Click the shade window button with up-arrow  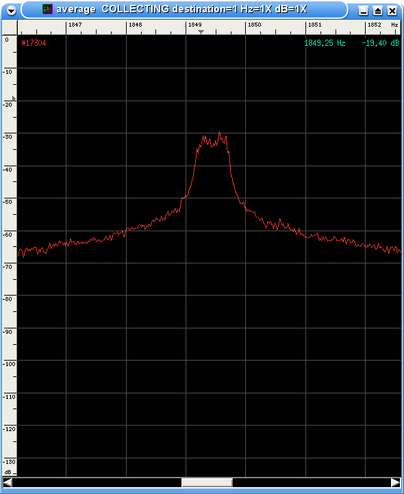click(x=377, y=11)
